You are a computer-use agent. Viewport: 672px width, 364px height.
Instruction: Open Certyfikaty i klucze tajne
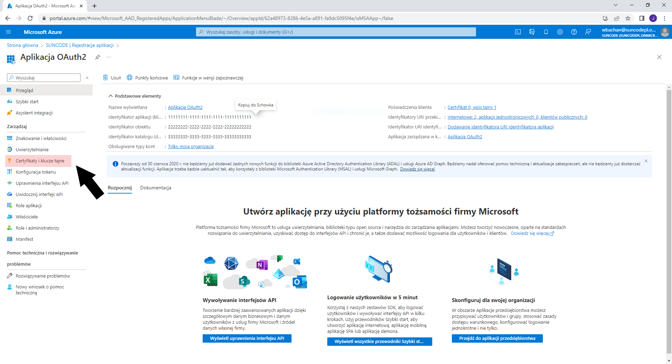(x=38, y=161)
